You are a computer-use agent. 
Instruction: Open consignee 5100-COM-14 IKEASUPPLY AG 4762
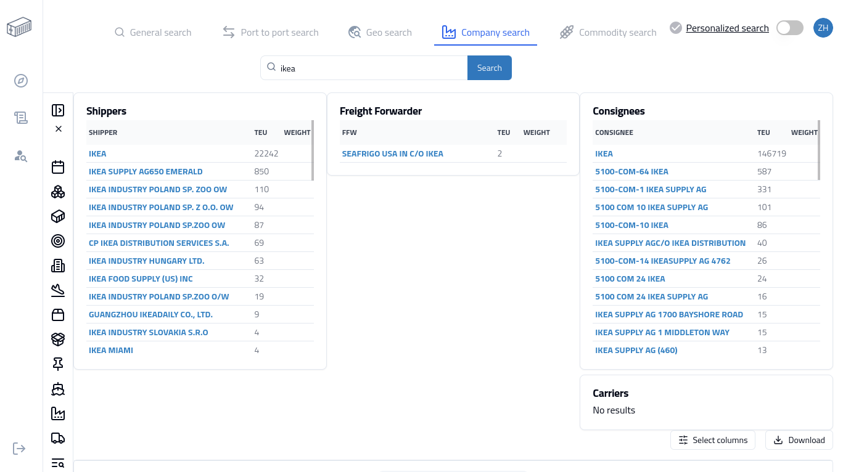pos(663,261)
